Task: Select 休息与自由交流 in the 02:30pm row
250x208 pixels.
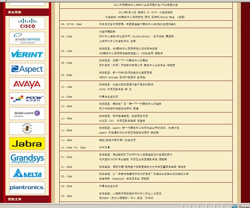Action: (109, 186)
